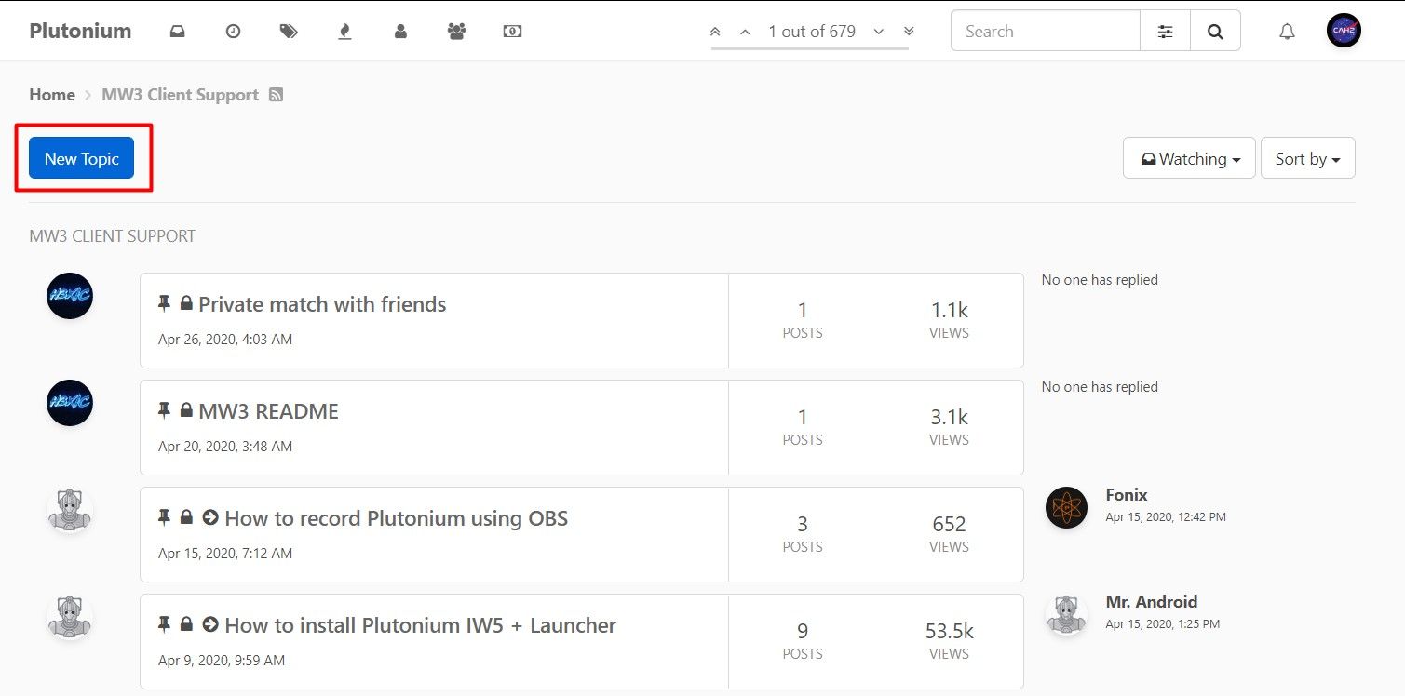Click the '9' posts count
Image resolution: width=1405 pixels, height=696 pixels.
coord(803,632)
